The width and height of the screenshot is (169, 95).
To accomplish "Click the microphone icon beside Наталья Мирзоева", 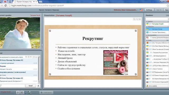I will [150, 62].
